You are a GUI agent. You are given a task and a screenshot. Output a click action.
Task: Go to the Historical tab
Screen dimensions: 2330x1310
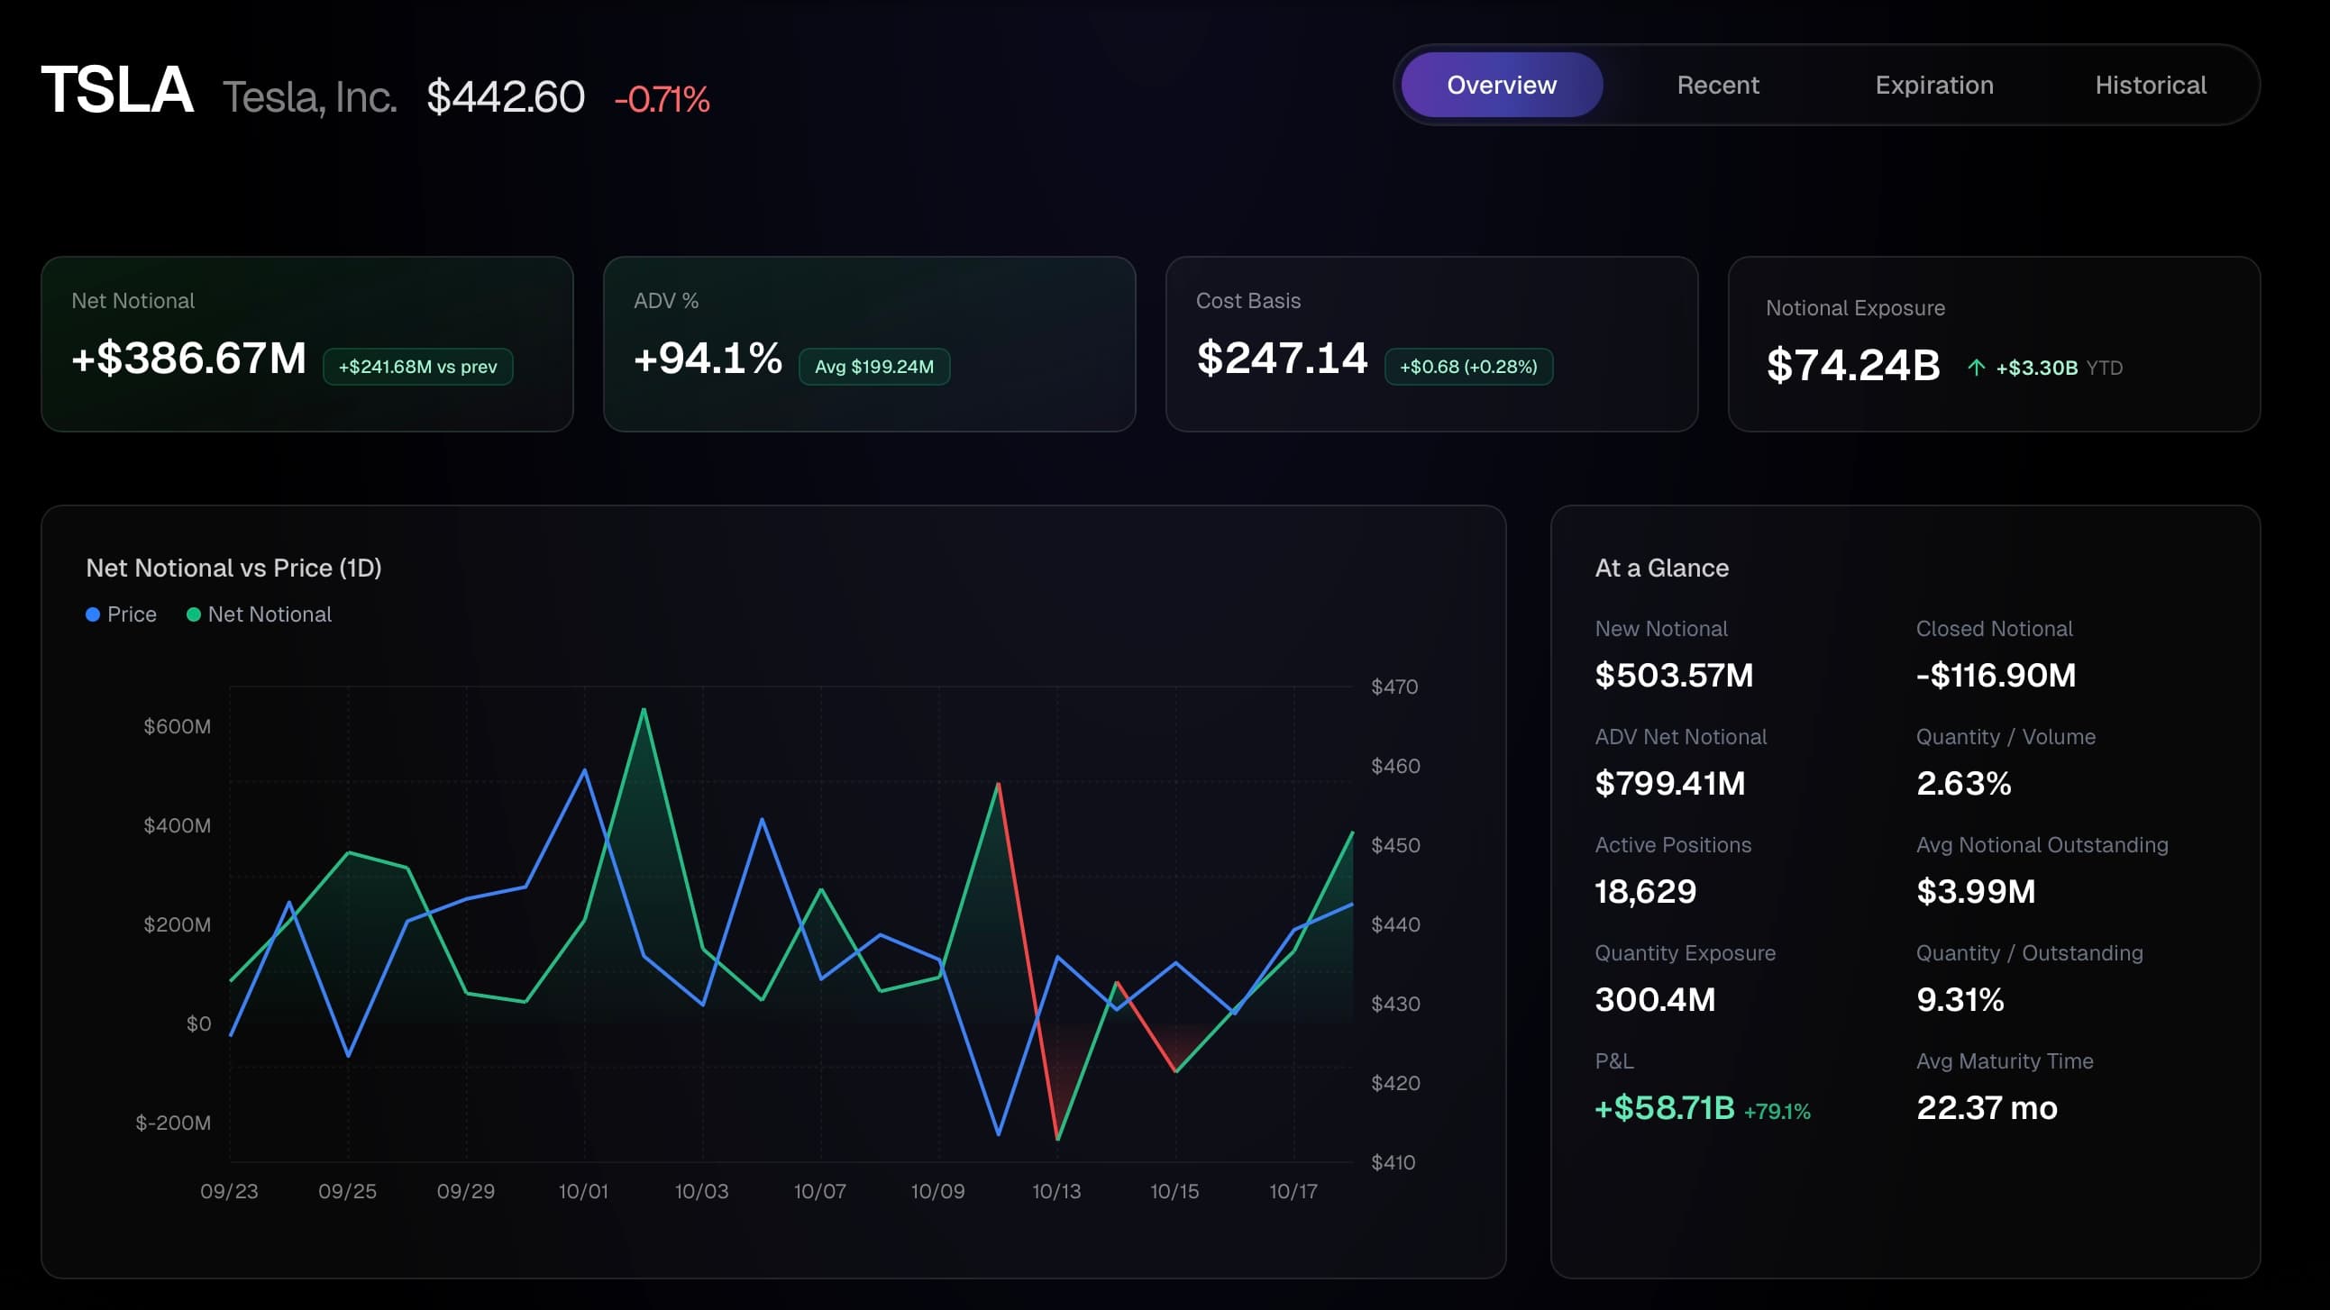2150,85
